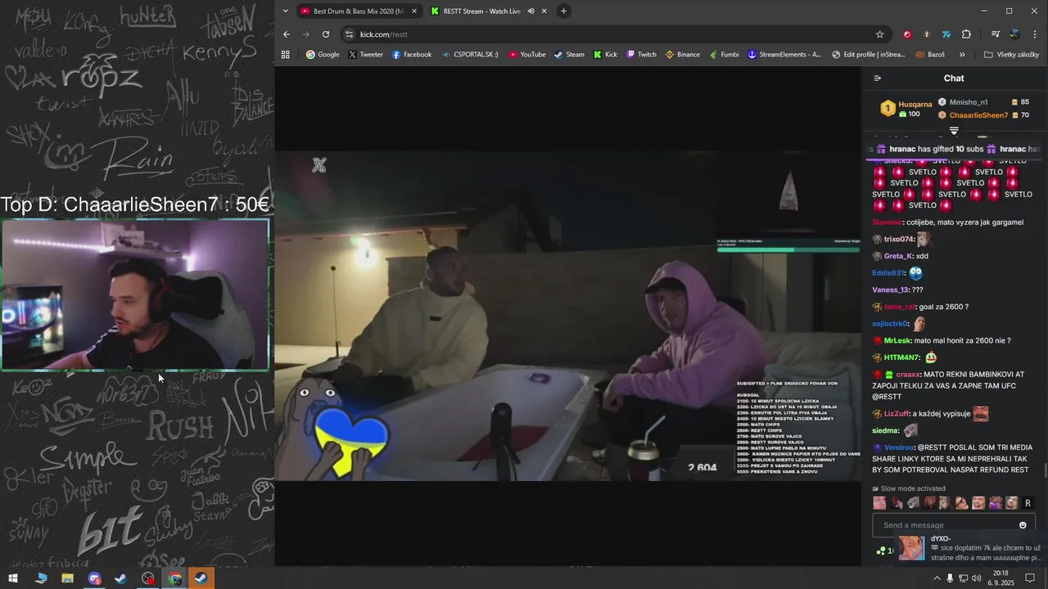This screenshot has width=1048, height=589.
Task: Collapse the chat panel icon
Action: coord(878,79)
